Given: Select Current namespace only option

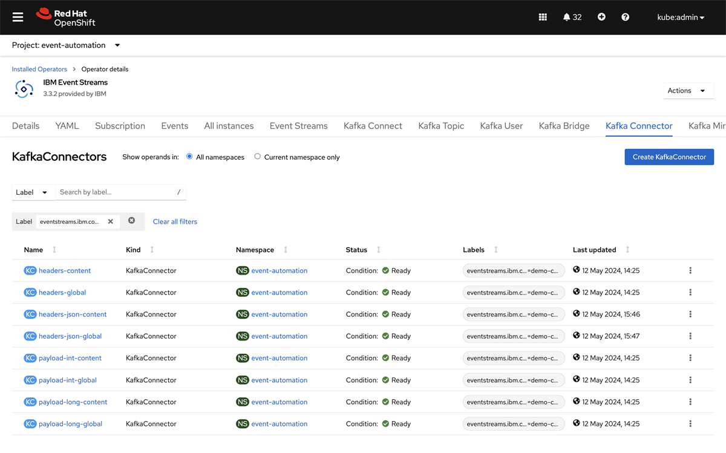Looking at the screenshot, I should pyautogui.click(x=257, y=156).
